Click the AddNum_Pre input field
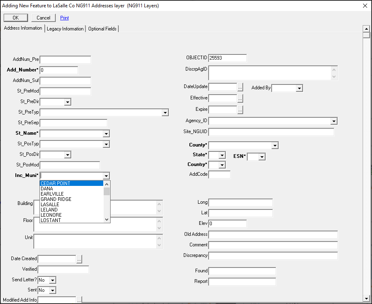Viewport: 372px width, 304px height. [65, 60]
